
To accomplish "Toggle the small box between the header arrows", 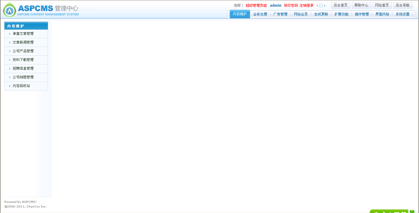I will click(321, 5).
